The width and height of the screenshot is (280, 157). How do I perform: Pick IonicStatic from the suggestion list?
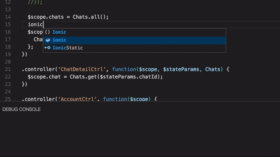coord(68,48)
